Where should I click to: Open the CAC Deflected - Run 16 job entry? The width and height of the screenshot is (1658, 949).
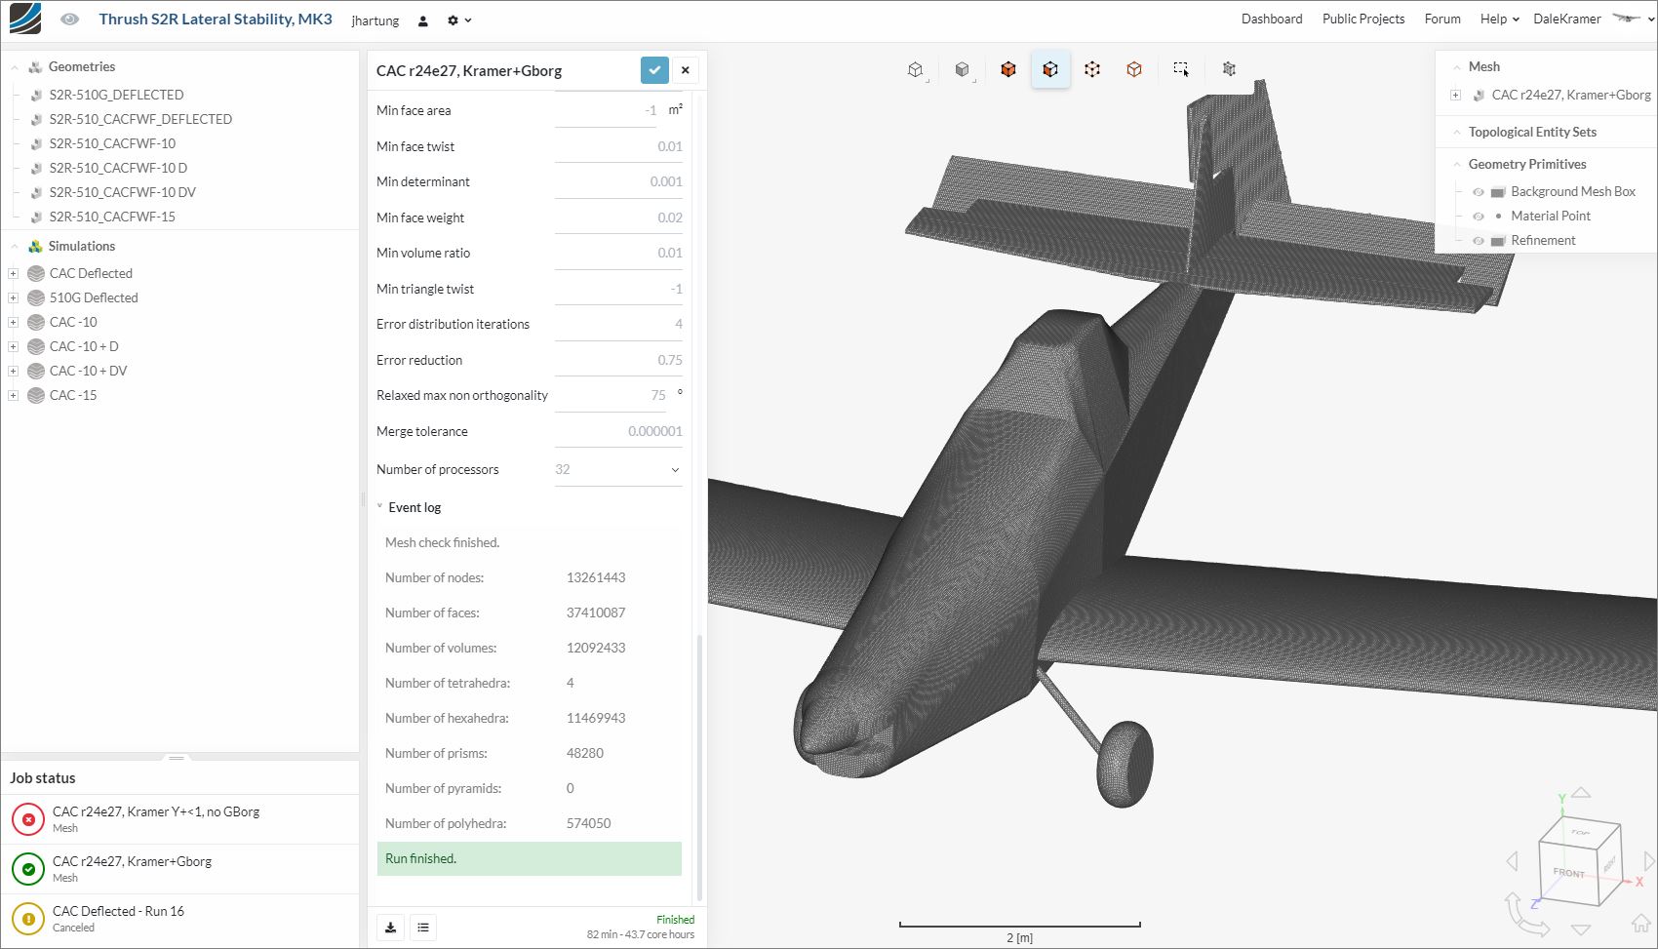(180, 919)
